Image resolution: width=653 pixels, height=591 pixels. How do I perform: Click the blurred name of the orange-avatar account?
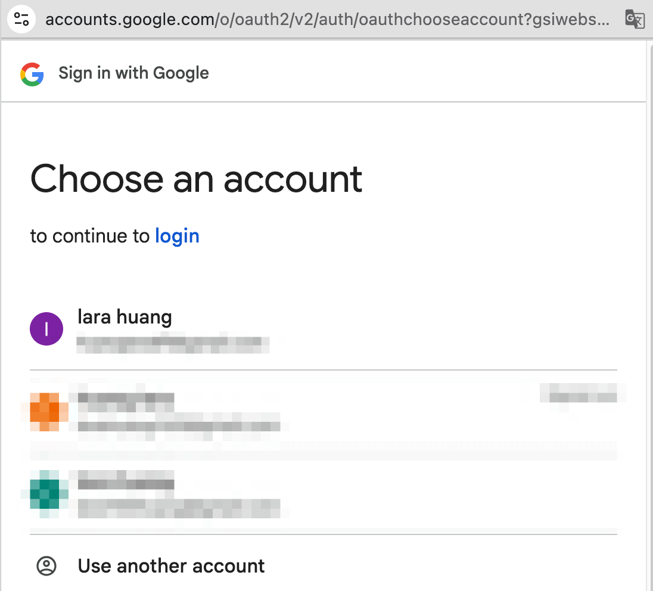pyautogui.click(x=126, y=398)
